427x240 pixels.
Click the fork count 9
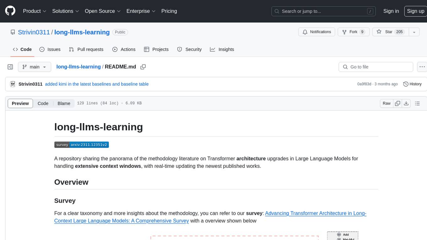[362, 32]
